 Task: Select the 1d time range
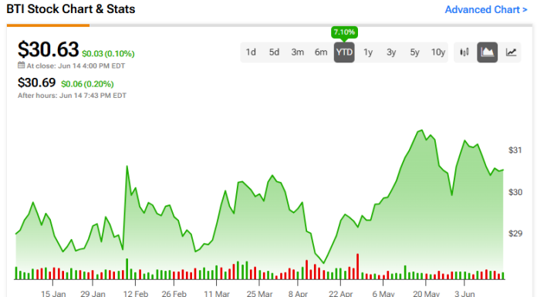click(251, 52)
